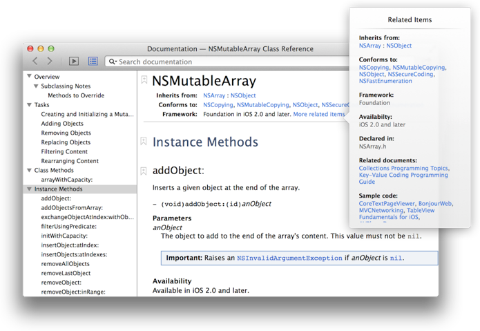Select arrayWithCapacity: in sidebar
The image size is (480, 331).
pyautogui.click(x=67, y=180)
